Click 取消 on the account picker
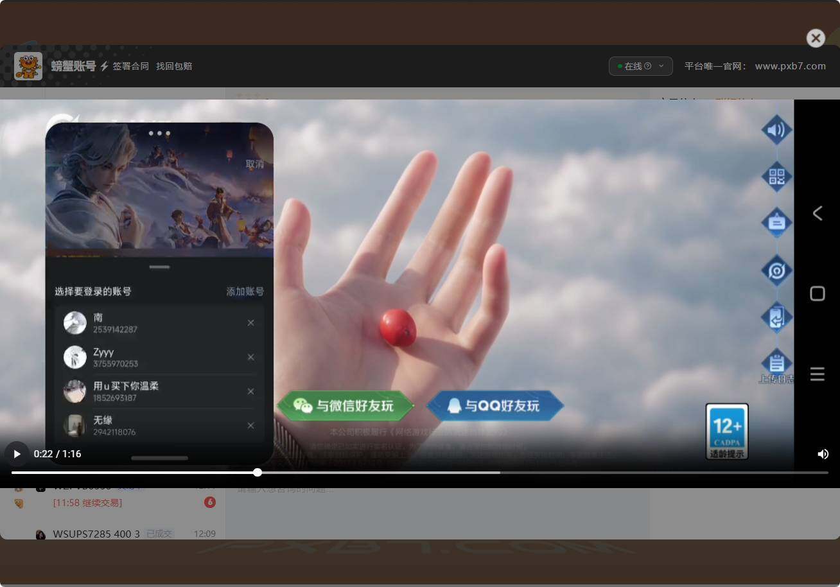The height and width of the screenshot is (587, 840). tap(255, 164)
